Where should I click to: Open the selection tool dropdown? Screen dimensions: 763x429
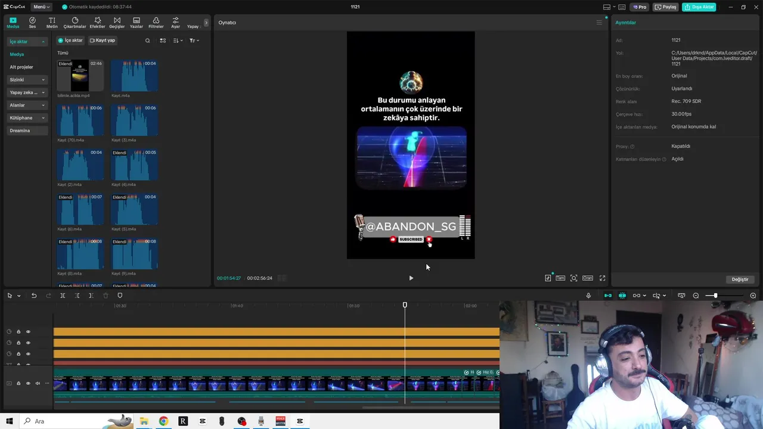(19, 296)
